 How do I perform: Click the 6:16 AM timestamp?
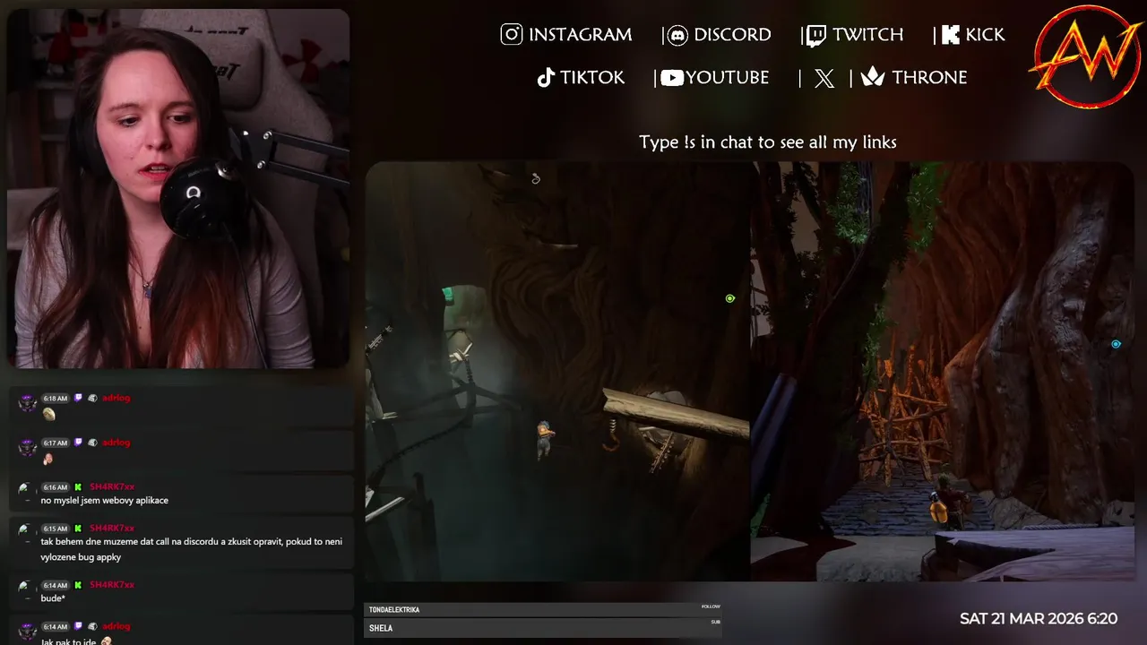point(56,487)
